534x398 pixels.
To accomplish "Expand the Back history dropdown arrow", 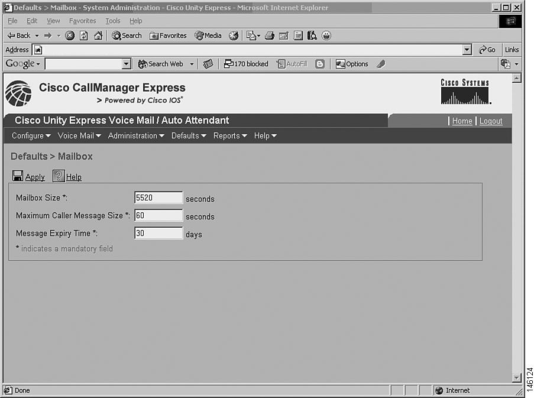I will [x=37, y=35].
